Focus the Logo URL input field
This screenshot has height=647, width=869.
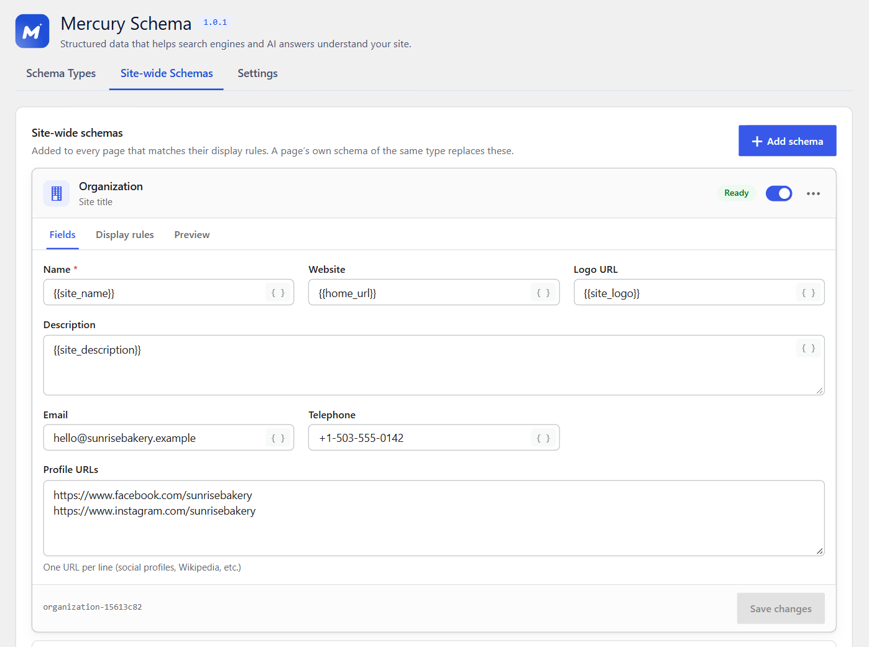pyautogui.click(x=699, y=292)
